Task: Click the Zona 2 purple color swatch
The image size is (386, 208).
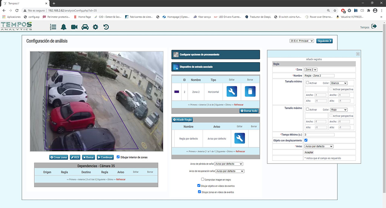Action: click(176, 92)
